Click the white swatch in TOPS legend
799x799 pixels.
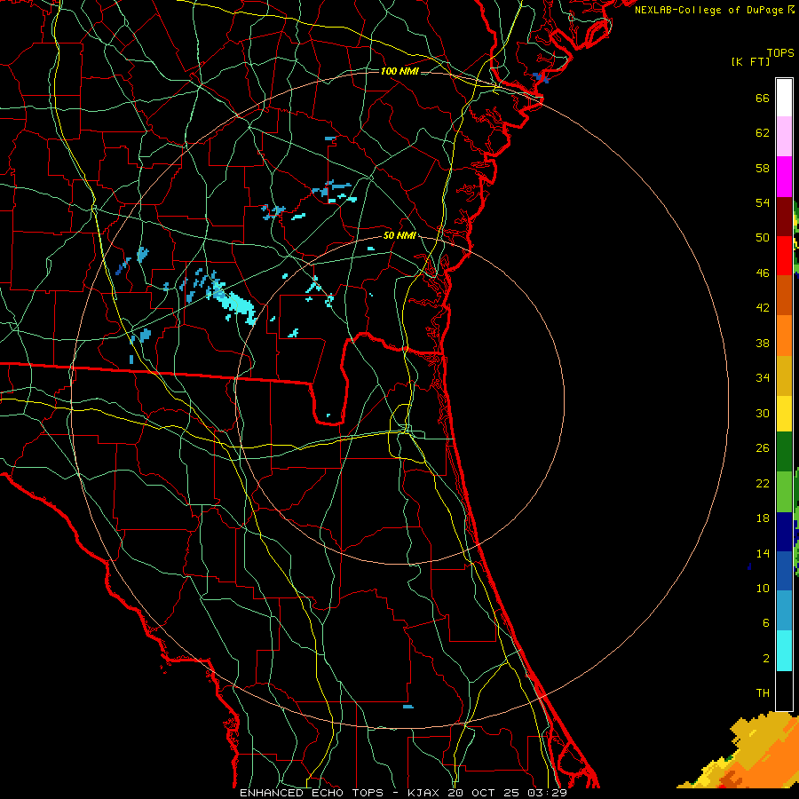tap(784, 98)
